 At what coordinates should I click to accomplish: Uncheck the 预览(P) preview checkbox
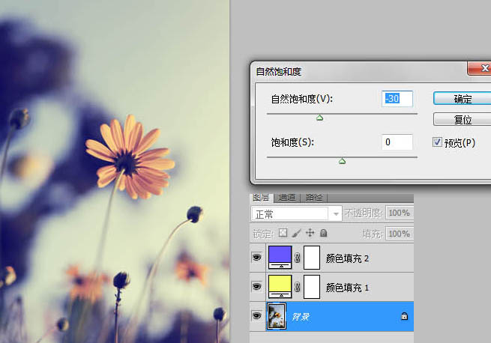point(438,142)
